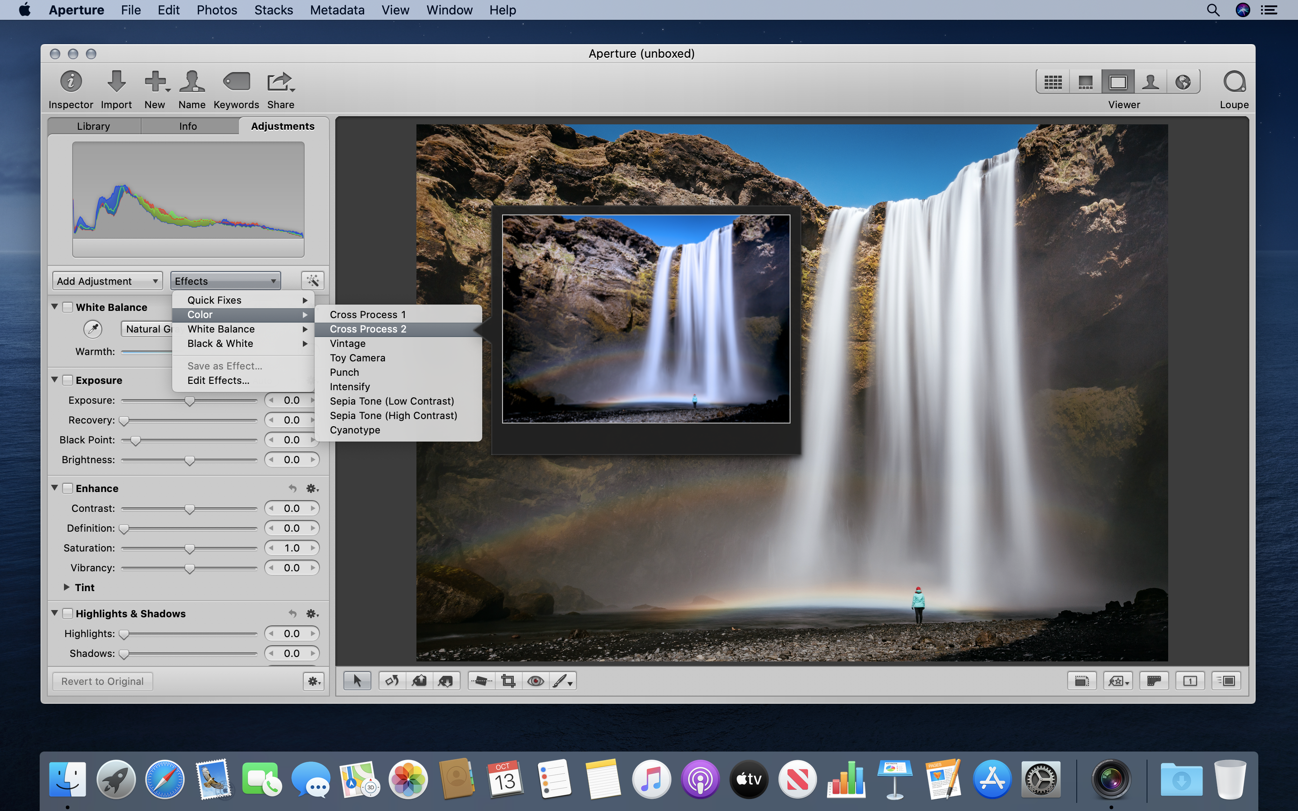The image size is (1298, 811).
Task: Click the White Balance eyedropper icon
Action: coord(93,329)
